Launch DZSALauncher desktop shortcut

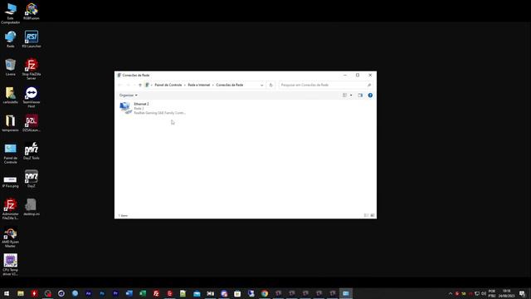(32, 123)
